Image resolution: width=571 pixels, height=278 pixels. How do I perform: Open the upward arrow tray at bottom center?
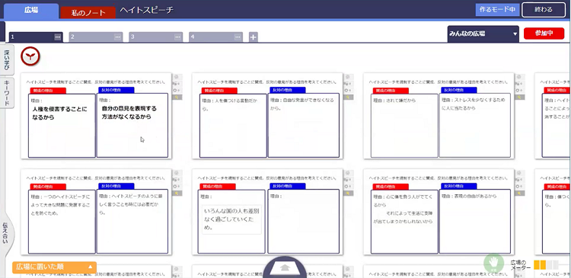pos(285,267)
